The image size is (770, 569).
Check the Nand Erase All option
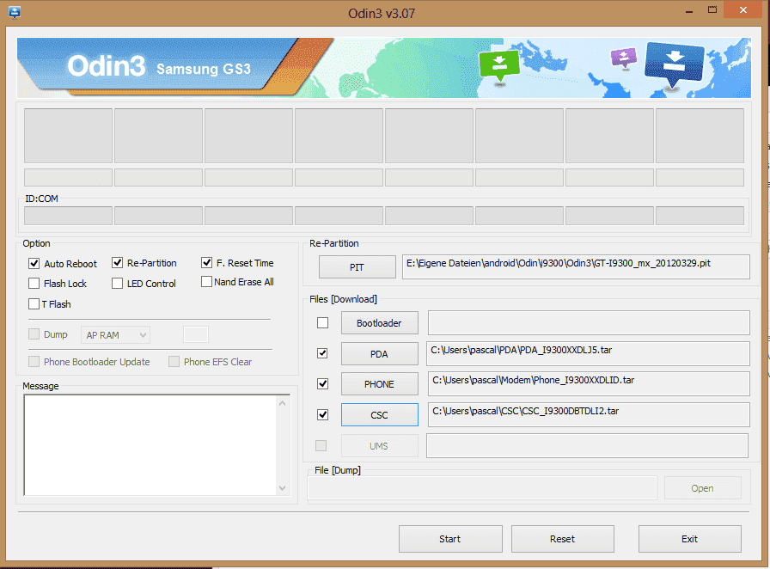coord(206,282)
